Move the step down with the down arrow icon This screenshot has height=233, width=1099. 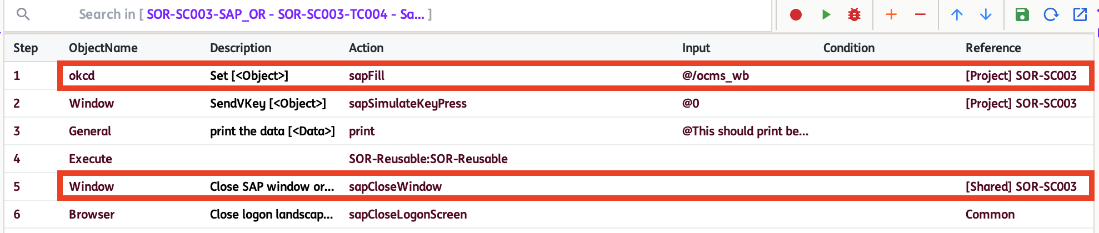(x=986, y=14)
